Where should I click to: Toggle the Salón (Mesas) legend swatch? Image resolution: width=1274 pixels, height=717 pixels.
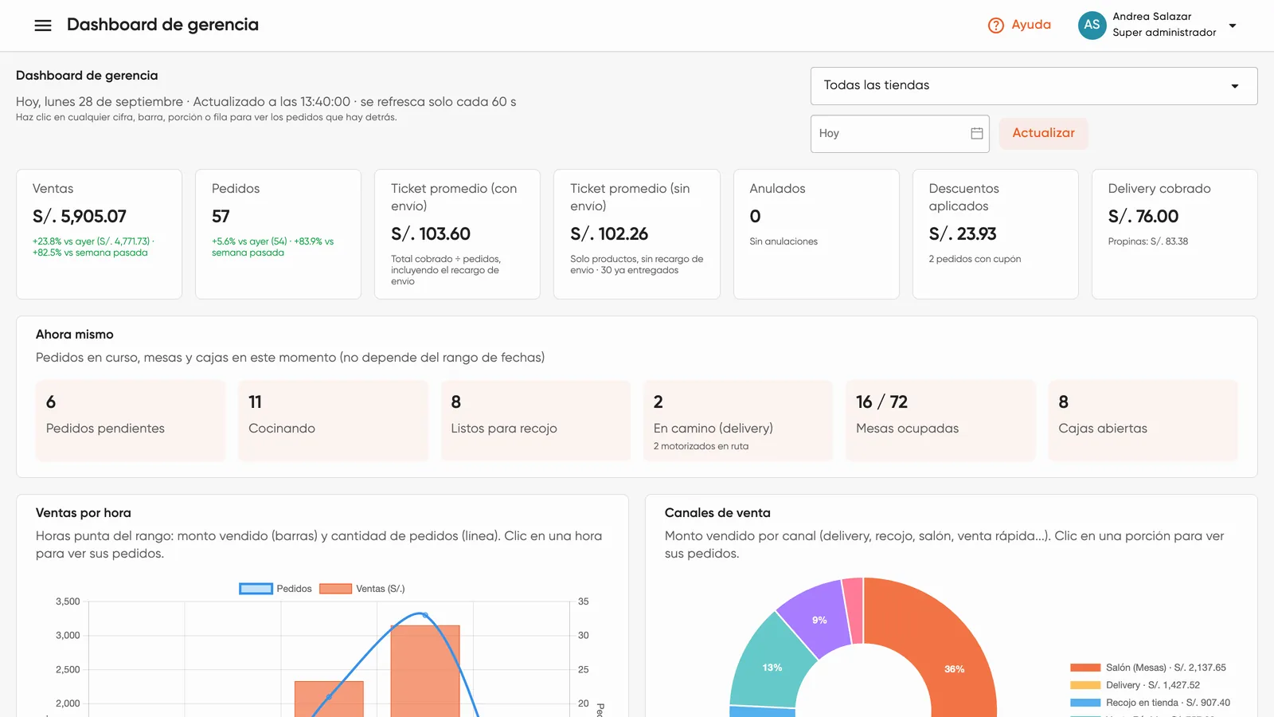1085,668
